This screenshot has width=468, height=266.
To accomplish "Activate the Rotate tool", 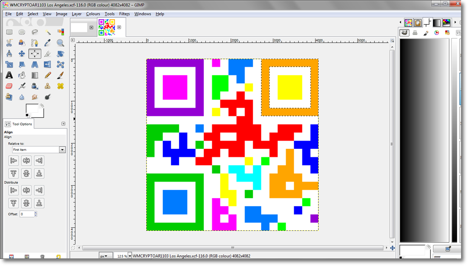I will [x=60, y=54].
